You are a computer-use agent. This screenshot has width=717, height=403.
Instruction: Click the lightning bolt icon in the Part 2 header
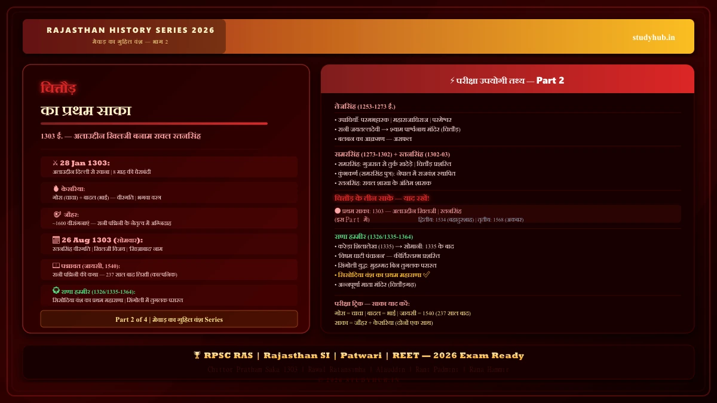(x=452, y=80)
